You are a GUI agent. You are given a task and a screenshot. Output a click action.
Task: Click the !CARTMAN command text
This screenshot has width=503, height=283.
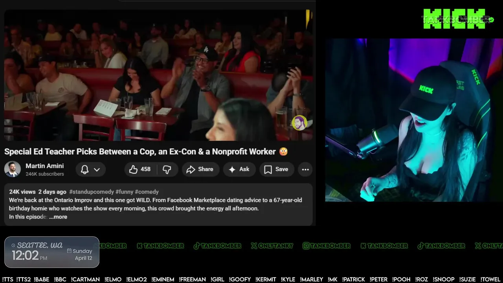85,279
